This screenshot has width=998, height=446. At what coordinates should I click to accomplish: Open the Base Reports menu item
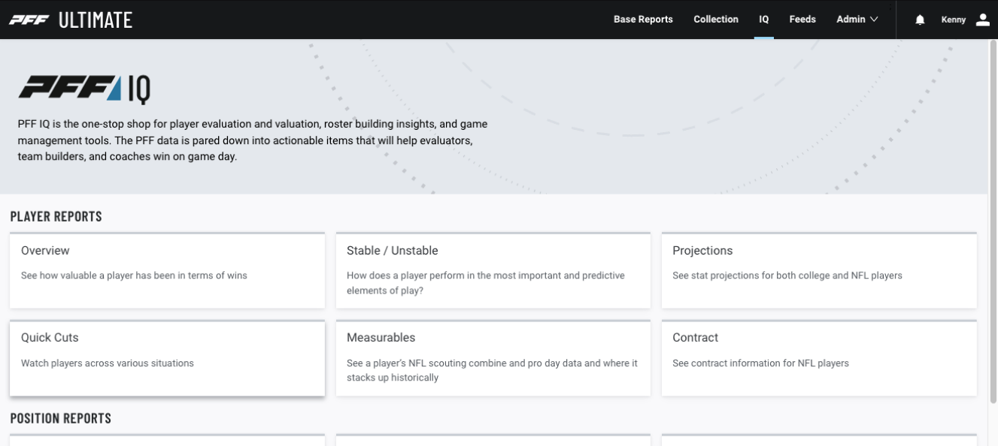[643, 20]
